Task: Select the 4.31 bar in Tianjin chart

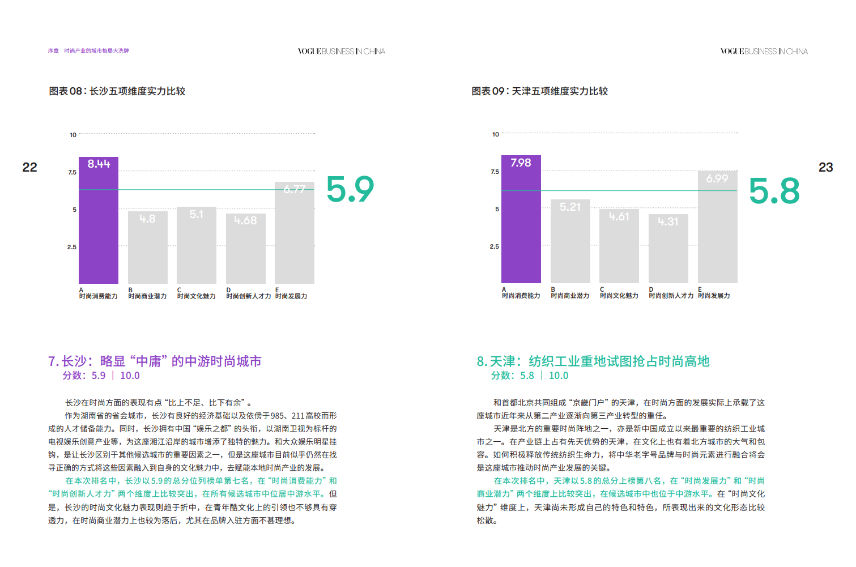Action: coord(668,249)
